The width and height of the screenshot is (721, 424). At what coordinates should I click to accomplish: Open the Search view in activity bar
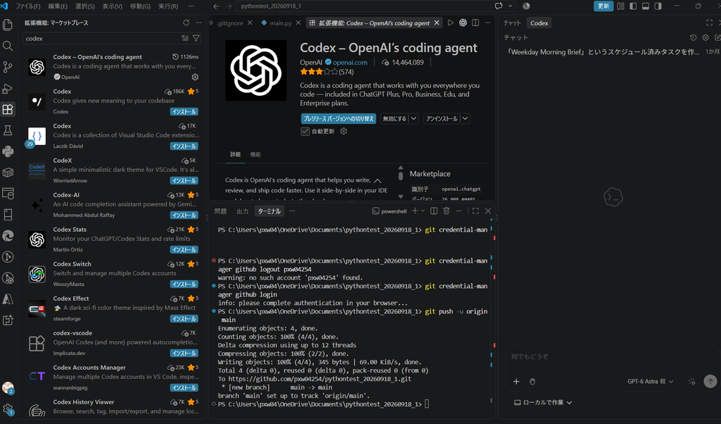pyautogui.click(x=8, y=46)
